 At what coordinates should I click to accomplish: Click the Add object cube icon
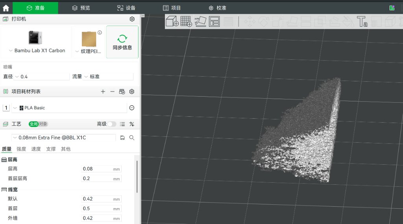172,21
